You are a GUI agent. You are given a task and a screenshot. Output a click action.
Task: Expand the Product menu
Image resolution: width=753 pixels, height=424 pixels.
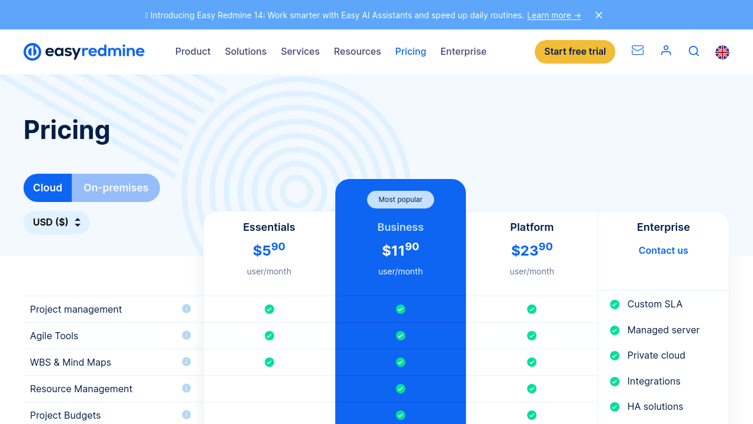tap(193, 52)
